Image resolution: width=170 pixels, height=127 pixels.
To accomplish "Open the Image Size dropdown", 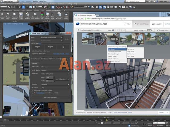I will pos(55,74).
